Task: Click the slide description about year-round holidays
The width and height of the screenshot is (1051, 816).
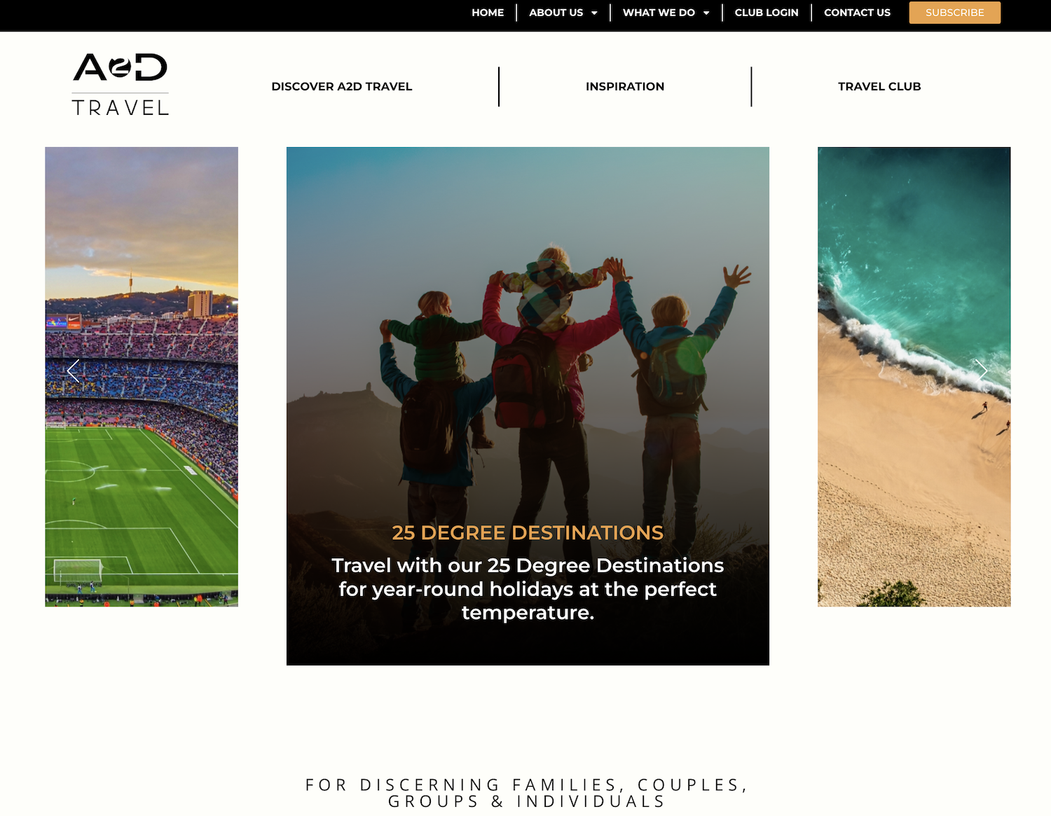Action: 528,589
